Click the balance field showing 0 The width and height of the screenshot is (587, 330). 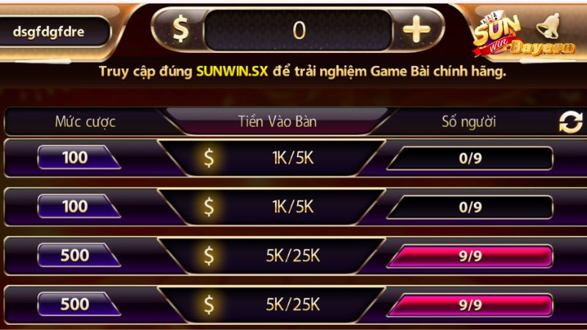[299, 30]
